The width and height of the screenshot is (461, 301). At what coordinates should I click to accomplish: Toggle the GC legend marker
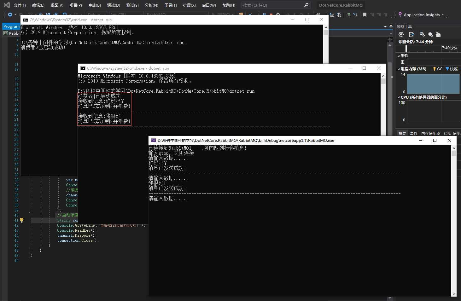point(435,69)
